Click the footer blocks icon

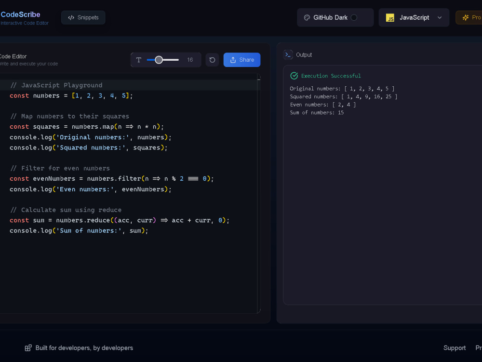click(28, 348)
